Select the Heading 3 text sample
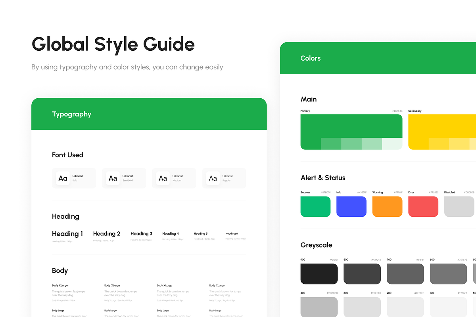 click(x=141, y=234)
